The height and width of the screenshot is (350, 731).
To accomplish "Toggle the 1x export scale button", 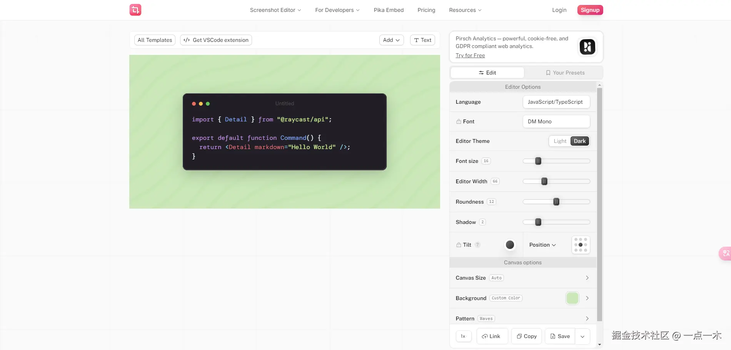I will point(463,336).
